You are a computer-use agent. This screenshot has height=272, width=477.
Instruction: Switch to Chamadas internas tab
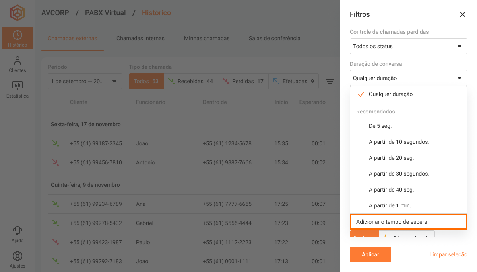[x=140, y=39]
